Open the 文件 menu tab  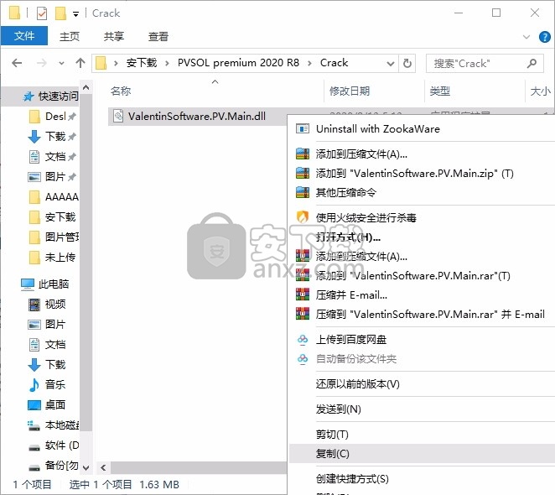(24, 36)
